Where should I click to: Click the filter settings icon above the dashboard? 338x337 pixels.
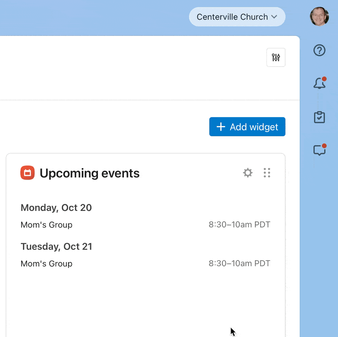(276, 57)
